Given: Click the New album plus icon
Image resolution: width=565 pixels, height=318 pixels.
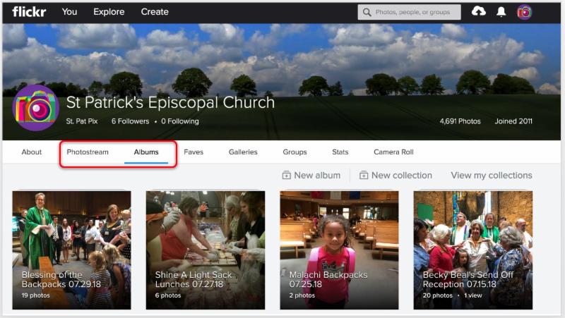Looking at the screenshot, I should tap(287, 175).
